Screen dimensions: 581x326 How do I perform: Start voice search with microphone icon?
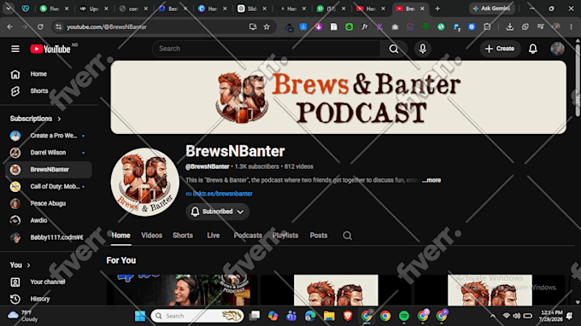click(x=422, y=49)
